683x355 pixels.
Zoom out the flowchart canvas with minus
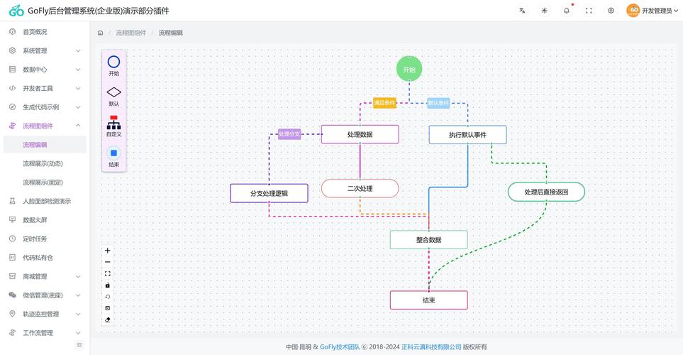coord(108,262)
